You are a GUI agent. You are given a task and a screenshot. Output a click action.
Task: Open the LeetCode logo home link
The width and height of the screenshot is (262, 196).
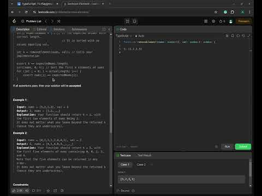pyautogui.click(x=14, y=21)
